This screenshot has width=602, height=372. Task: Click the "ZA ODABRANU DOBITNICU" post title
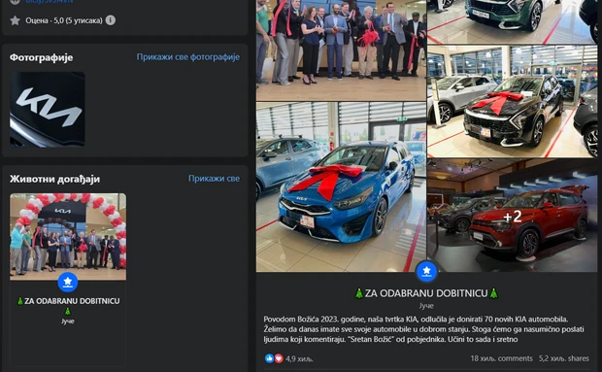coord(426,293)
